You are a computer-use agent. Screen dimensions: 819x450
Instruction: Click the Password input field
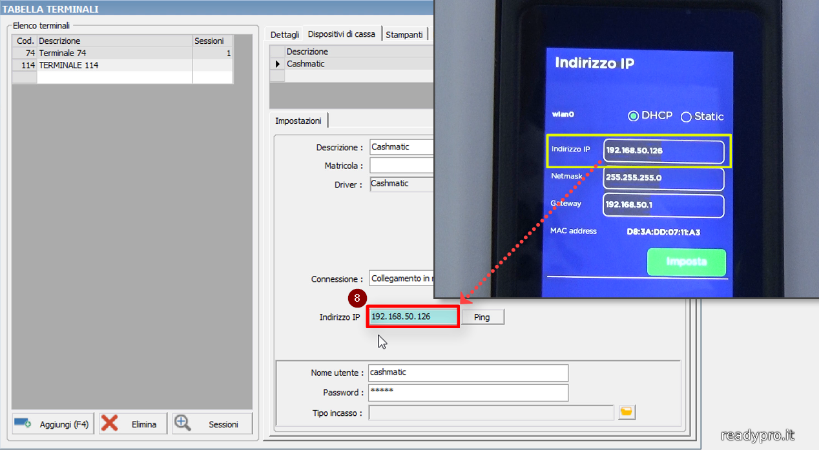click(x=468, y=393)
